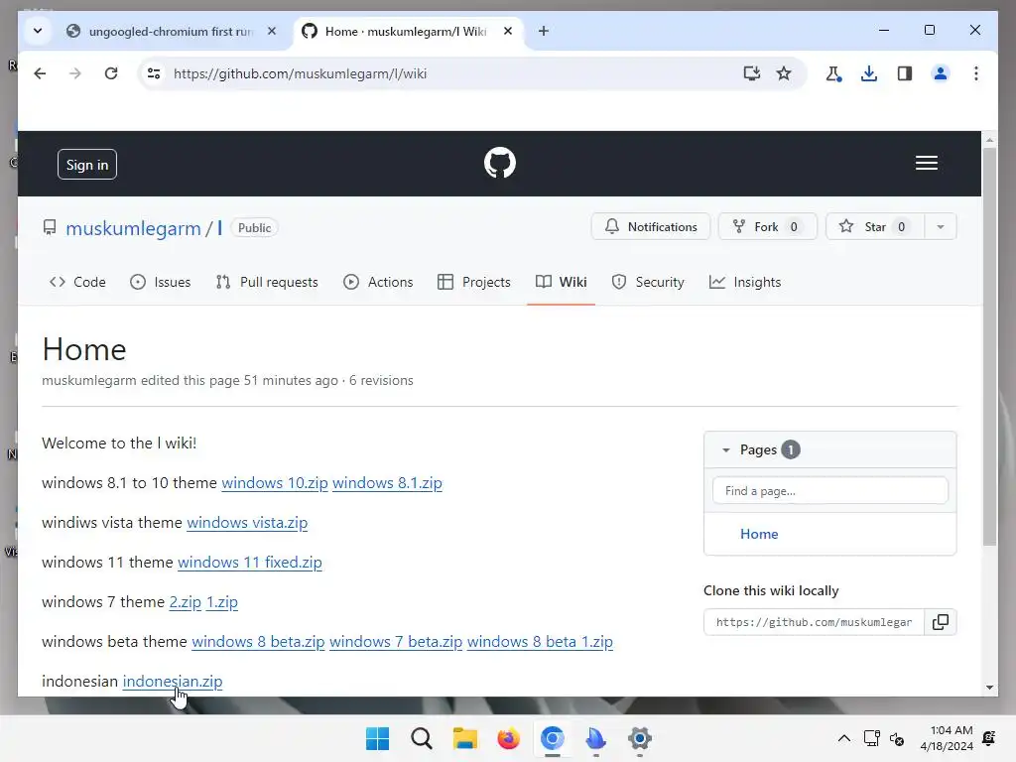Click the wiki clone URL field
Viewport: 1016px width, 762px height.
[x=814, y=622]
